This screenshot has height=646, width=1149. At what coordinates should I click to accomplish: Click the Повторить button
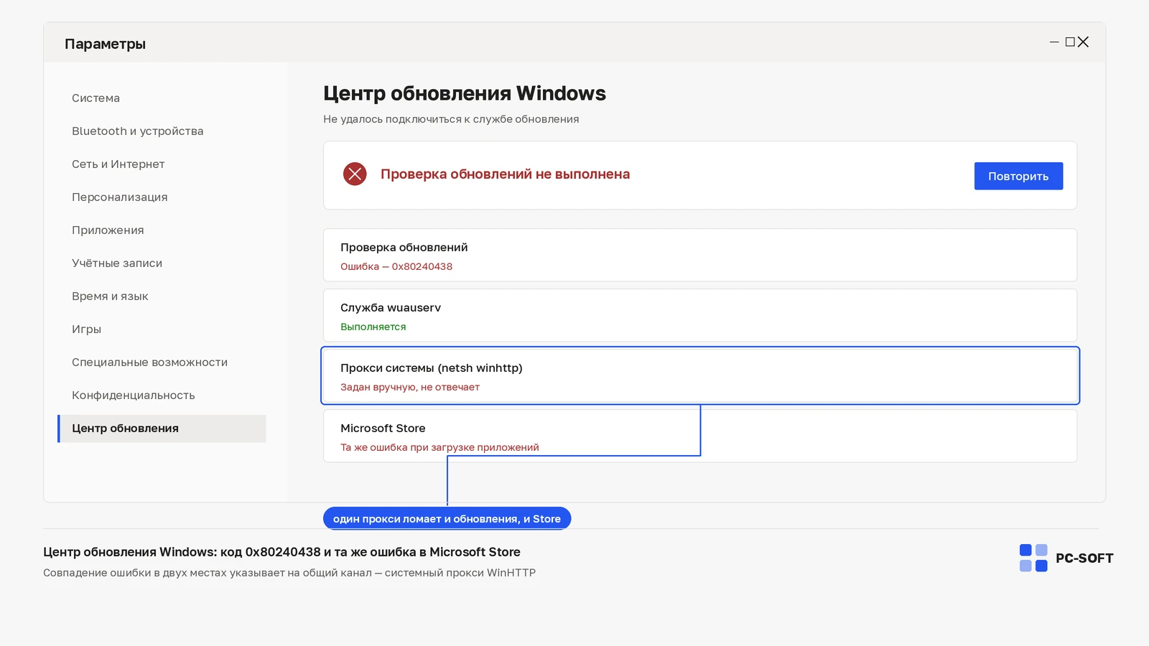click(x=1018, y=176)
